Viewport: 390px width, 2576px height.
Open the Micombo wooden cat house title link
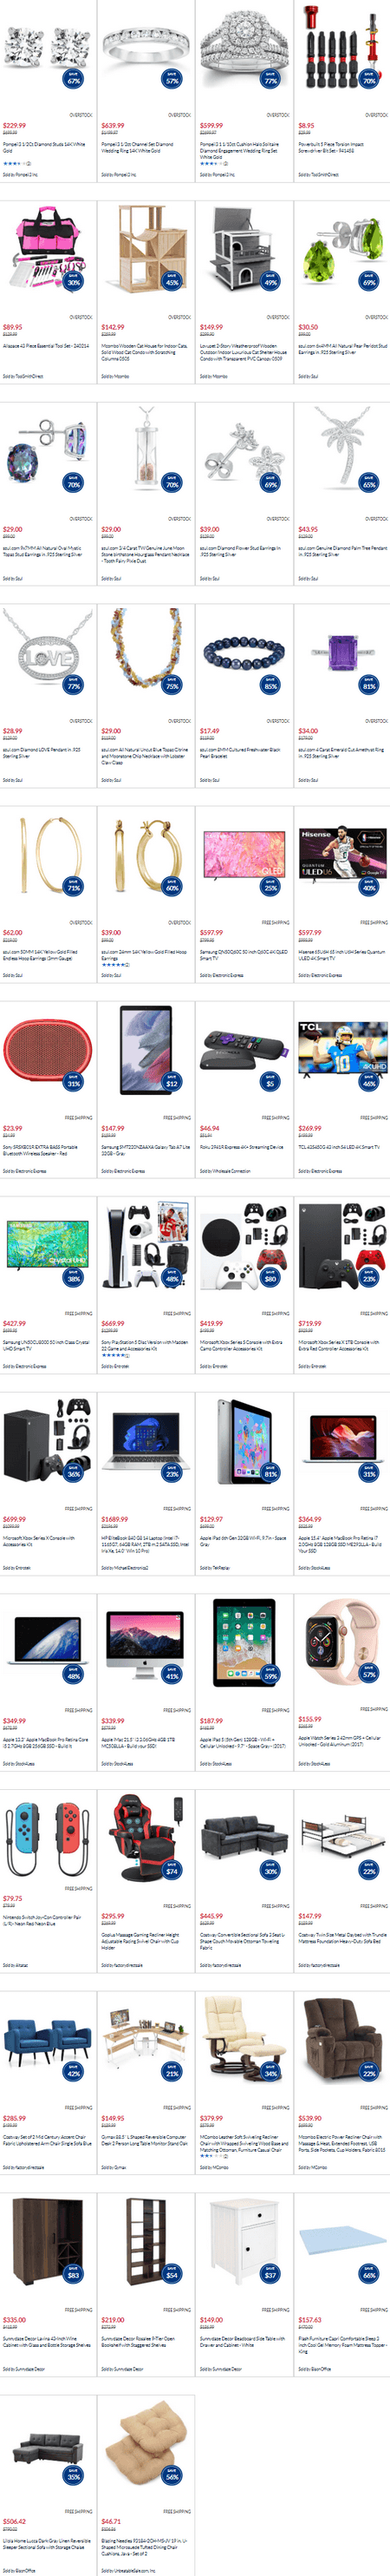[144, 352]
